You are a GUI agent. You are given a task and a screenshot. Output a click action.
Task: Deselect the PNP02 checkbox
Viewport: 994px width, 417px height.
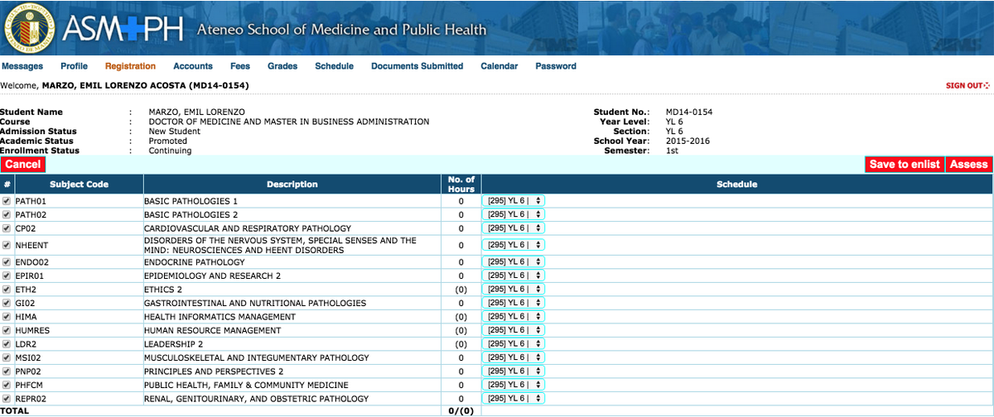(7, 371)
